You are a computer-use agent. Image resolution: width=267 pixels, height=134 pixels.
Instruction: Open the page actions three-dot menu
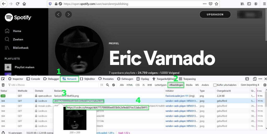click(205, 4)
